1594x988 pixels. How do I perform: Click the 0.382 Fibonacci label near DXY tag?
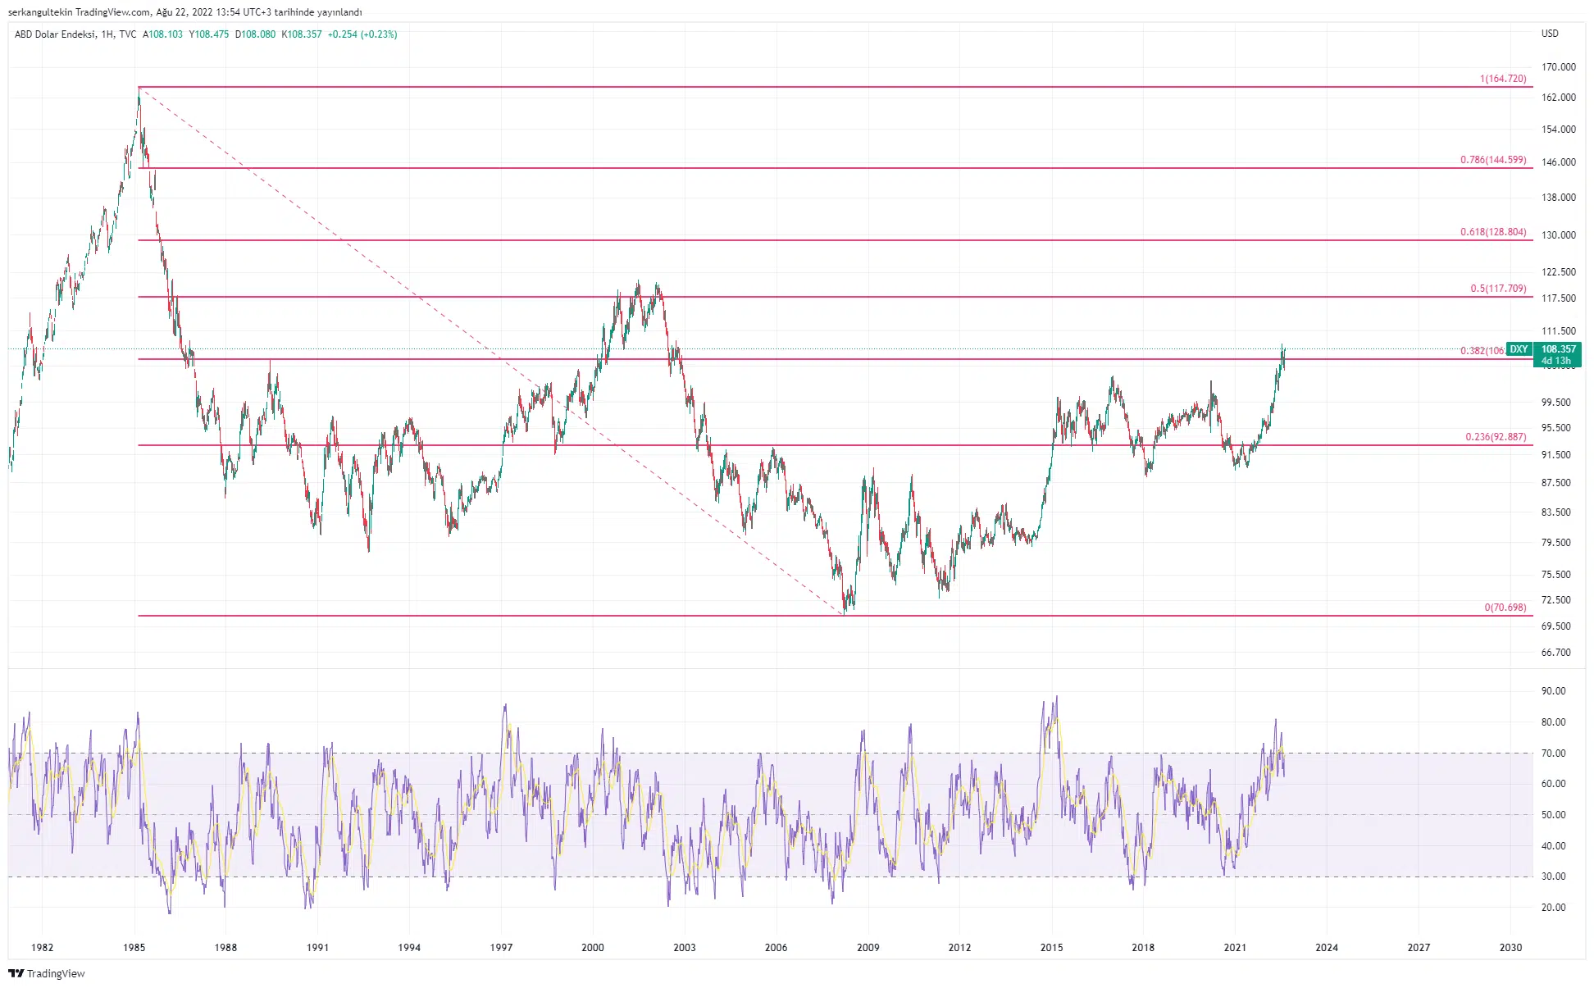pos(1482,351)
